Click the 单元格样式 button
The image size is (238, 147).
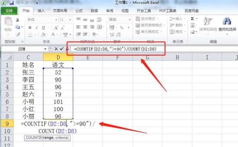click(x=149, y=32)
